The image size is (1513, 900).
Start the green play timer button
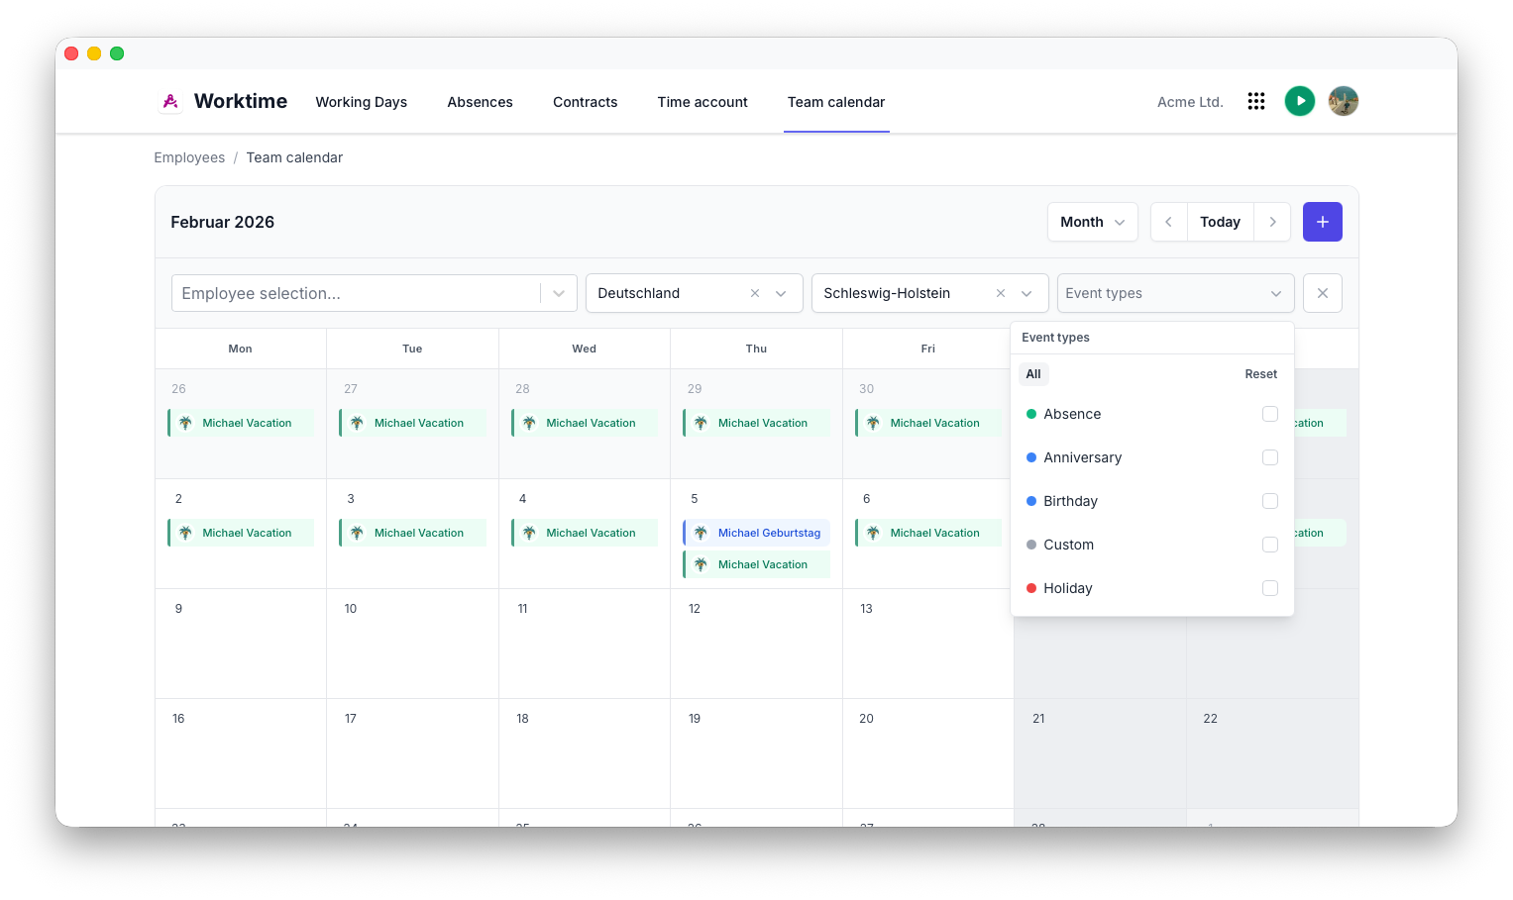pos(1300,101)
